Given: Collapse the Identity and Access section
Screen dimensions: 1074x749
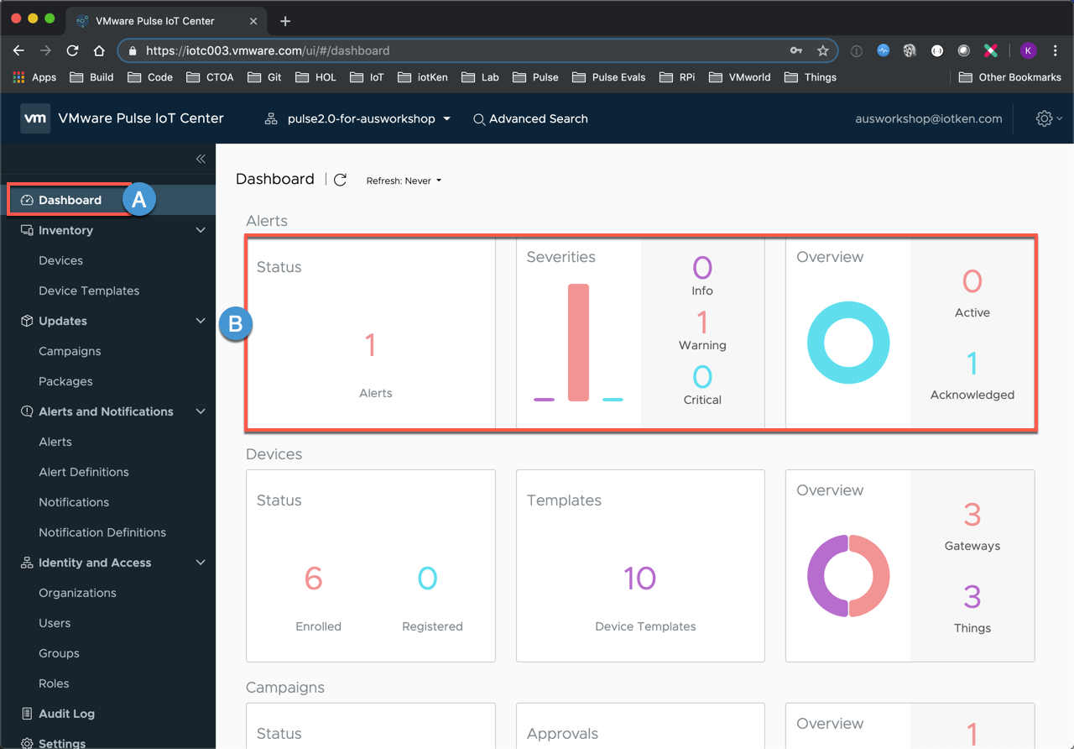Looking at the screenshot, I should (201, 563).
